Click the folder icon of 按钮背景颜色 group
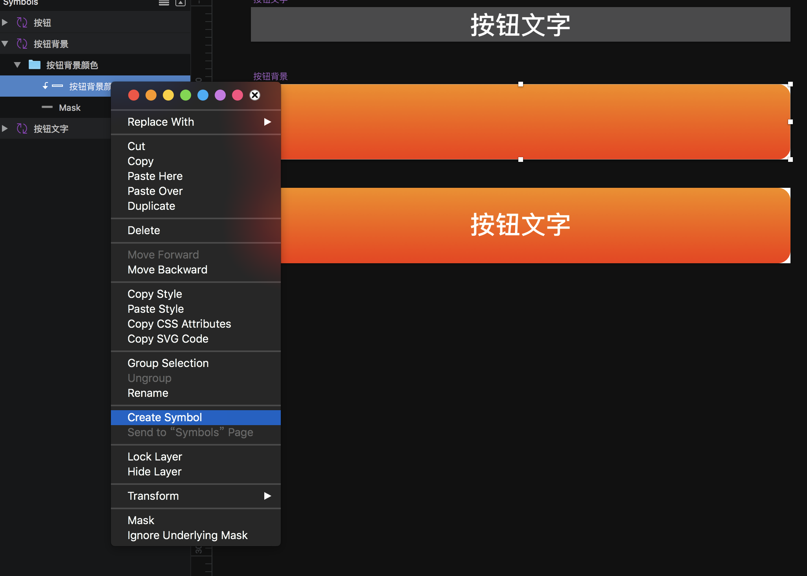The image size is (807, 576). click(x=35, y=65)
